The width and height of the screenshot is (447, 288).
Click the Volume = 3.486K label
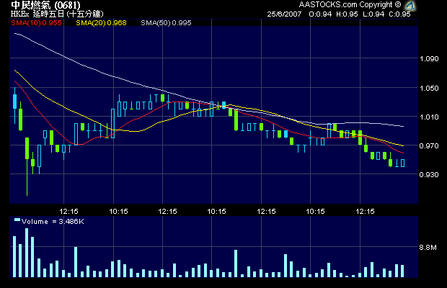(x=53, y=222)
